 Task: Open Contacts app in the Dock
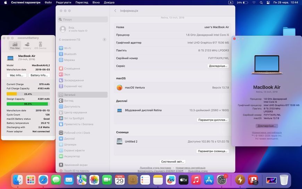pos(133,180)
